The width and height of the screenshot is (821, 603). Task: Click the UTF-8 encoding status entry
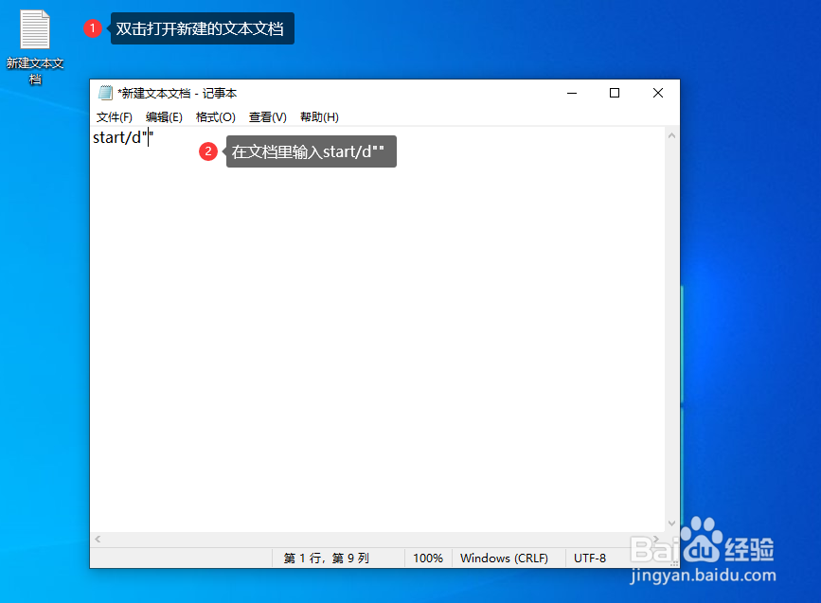[590, 559]
